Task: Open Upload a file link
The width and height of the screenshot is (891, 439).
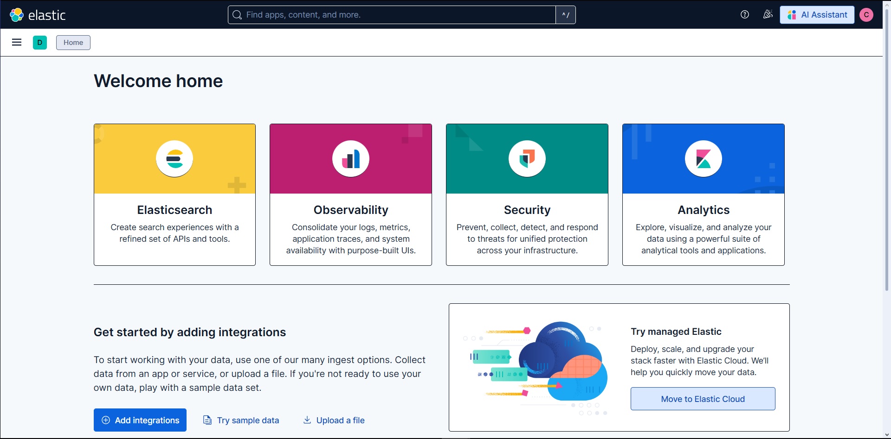Action: tap(334, 420)
